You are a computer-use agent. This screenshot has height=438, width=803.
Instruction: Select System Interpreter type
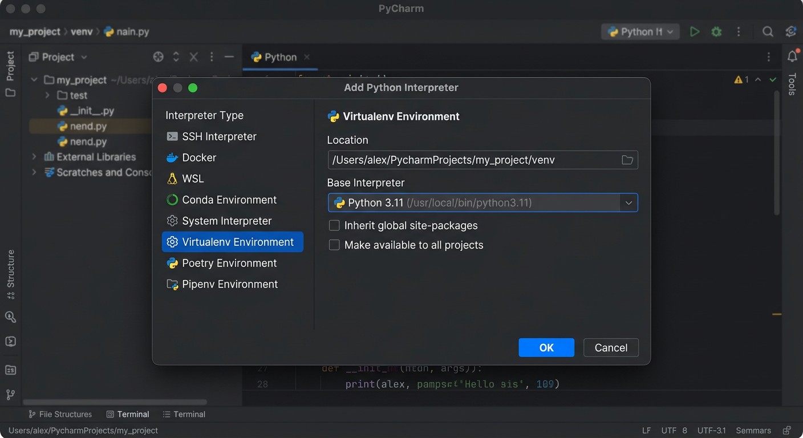tap(233, 221)
